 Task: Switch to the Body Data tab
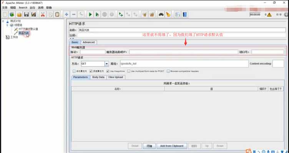point(98,77)
